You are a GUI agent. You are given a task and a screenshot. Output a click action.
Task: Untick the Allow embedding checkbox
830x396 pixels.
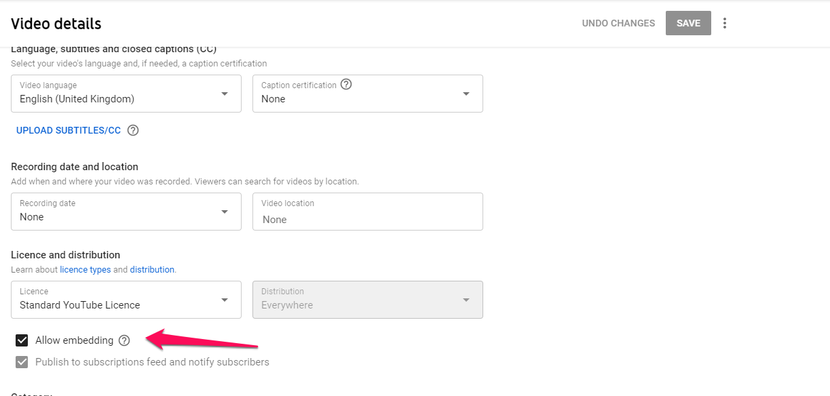(22, 340)
